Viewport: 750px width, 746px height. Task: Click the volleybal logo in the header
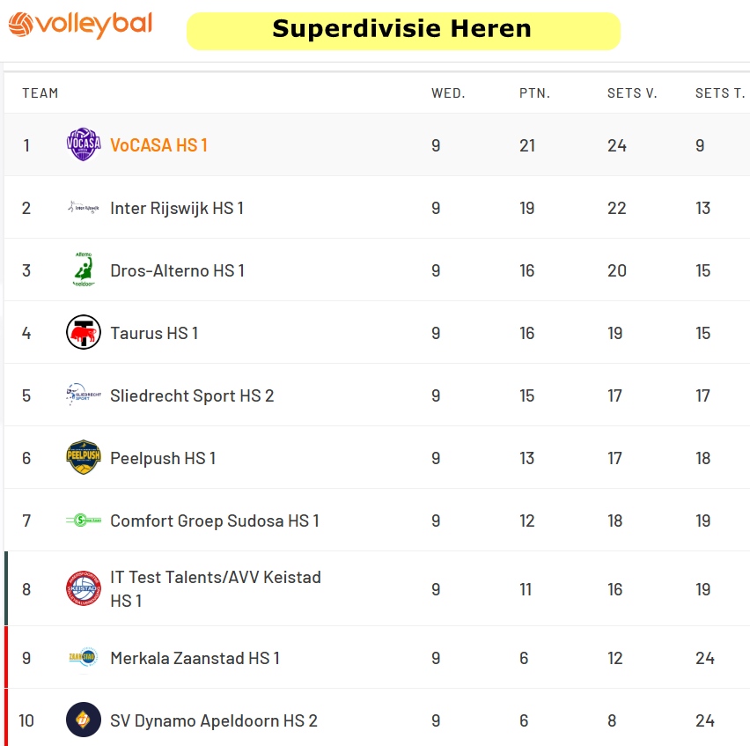[x=80, y=25]
